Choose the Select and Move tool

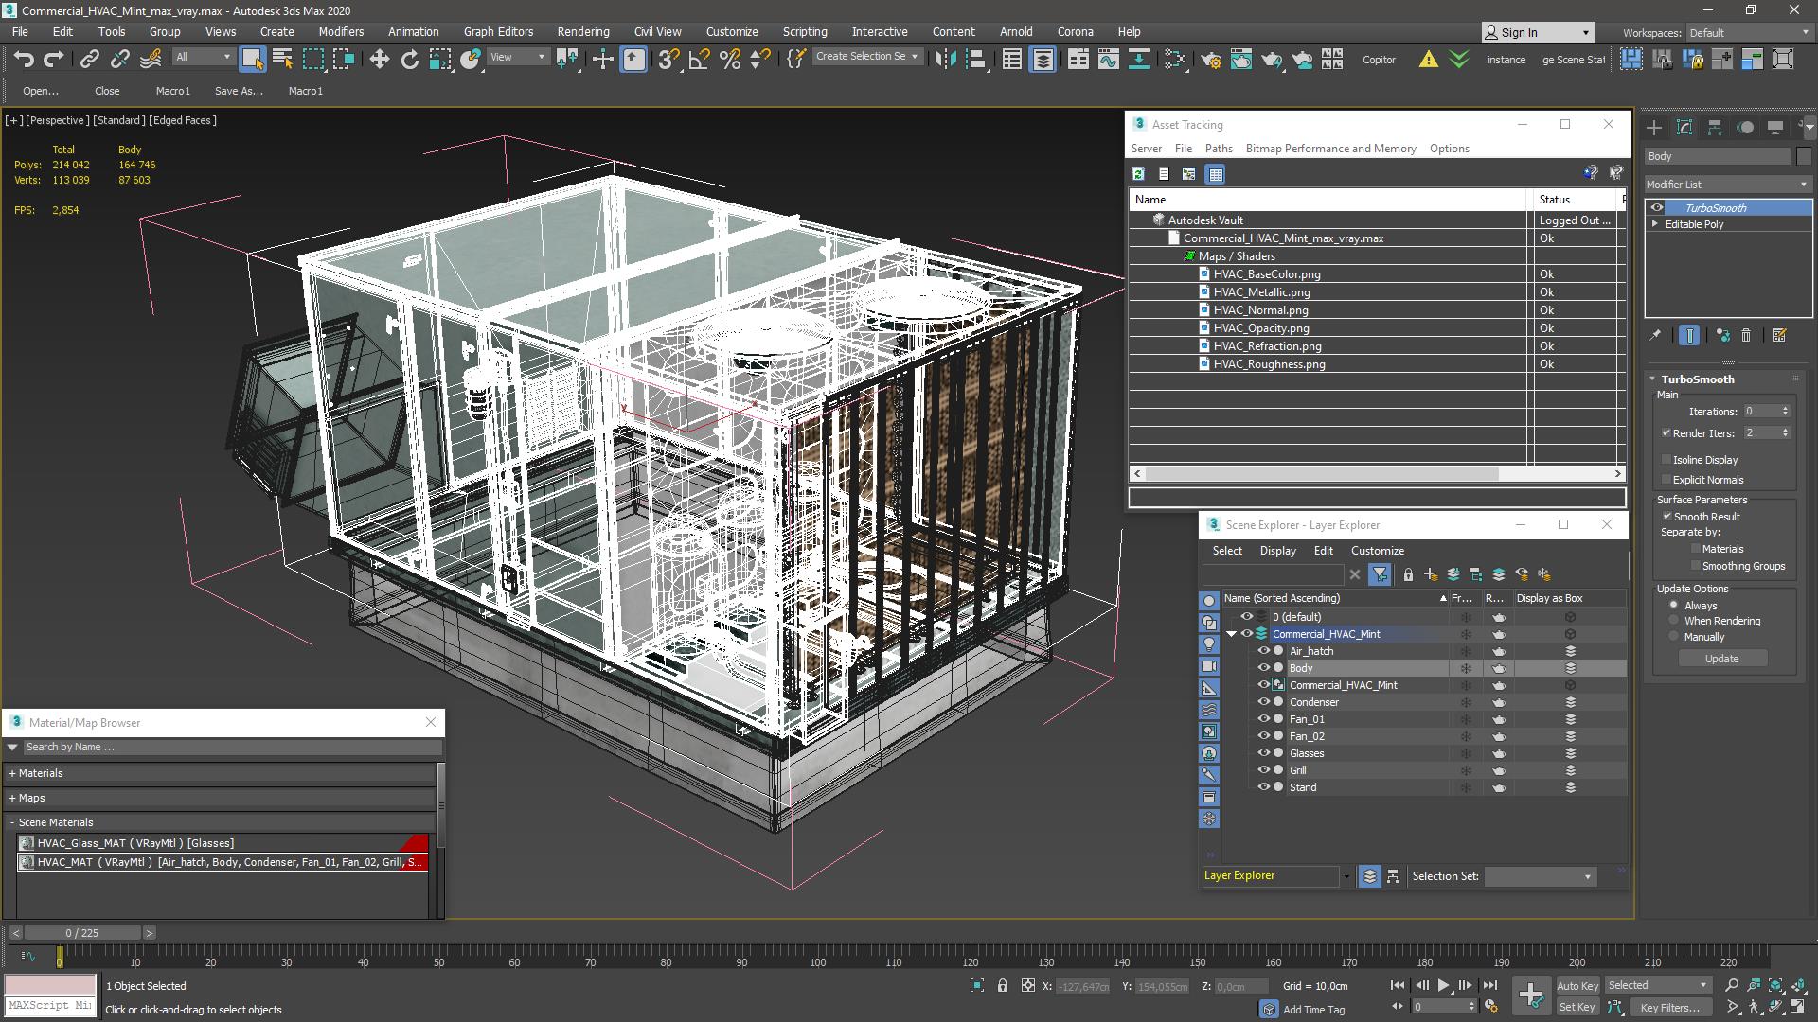coord(380,59)
